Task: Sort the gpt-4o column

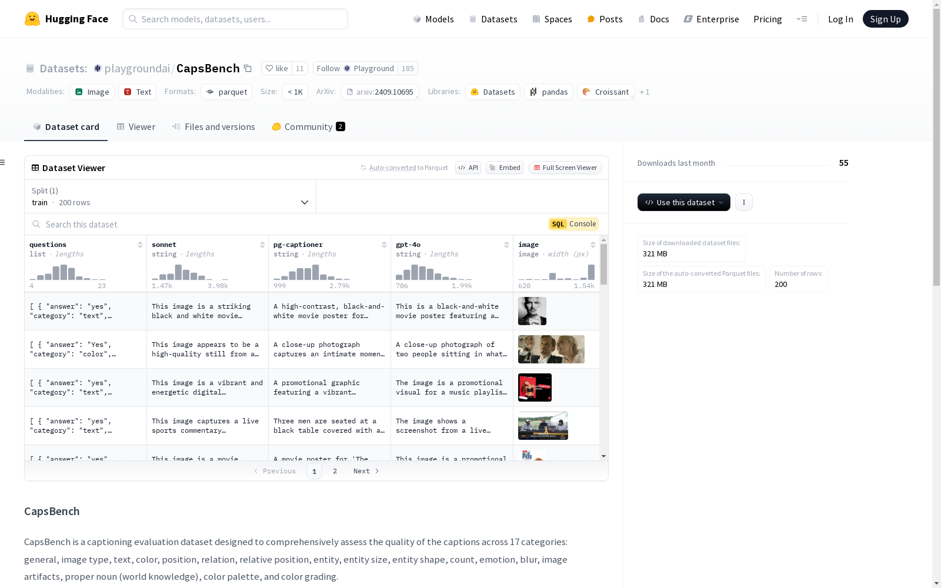Action: tap(506, 245)
